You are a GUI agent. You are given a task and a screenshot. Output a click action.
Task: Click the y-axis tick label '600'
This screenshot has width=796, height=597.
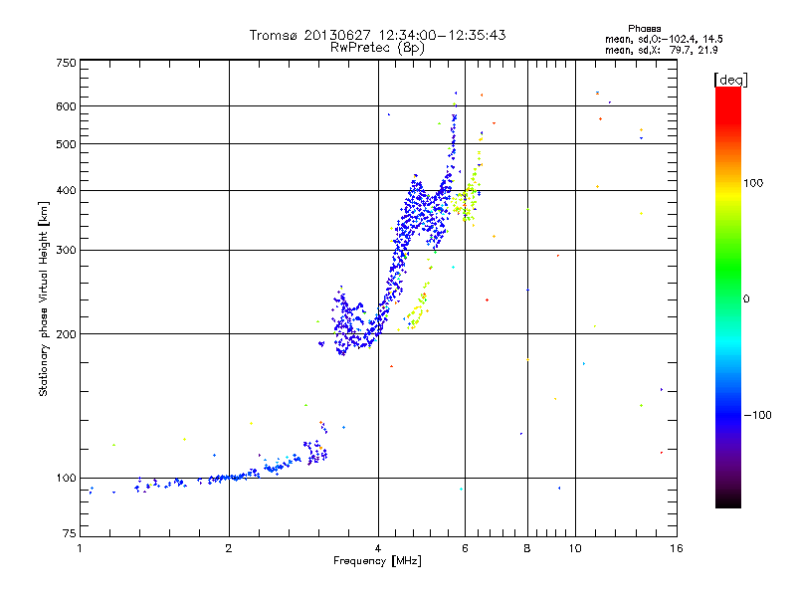(x=66, y=106)
